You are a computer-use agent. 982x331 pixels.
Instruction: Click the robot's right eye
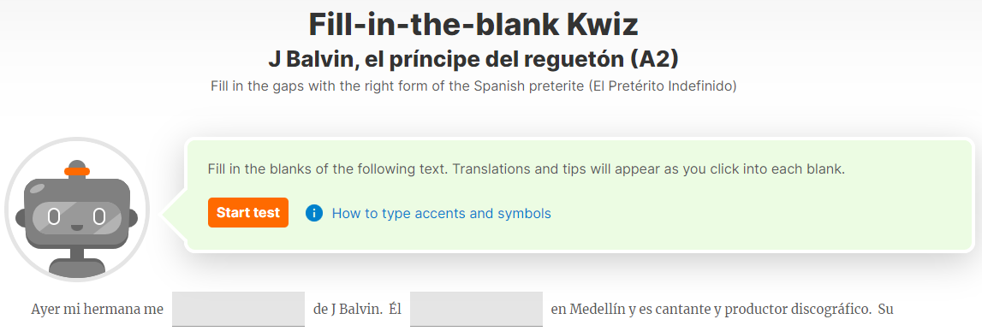click(x=99, y=216)
